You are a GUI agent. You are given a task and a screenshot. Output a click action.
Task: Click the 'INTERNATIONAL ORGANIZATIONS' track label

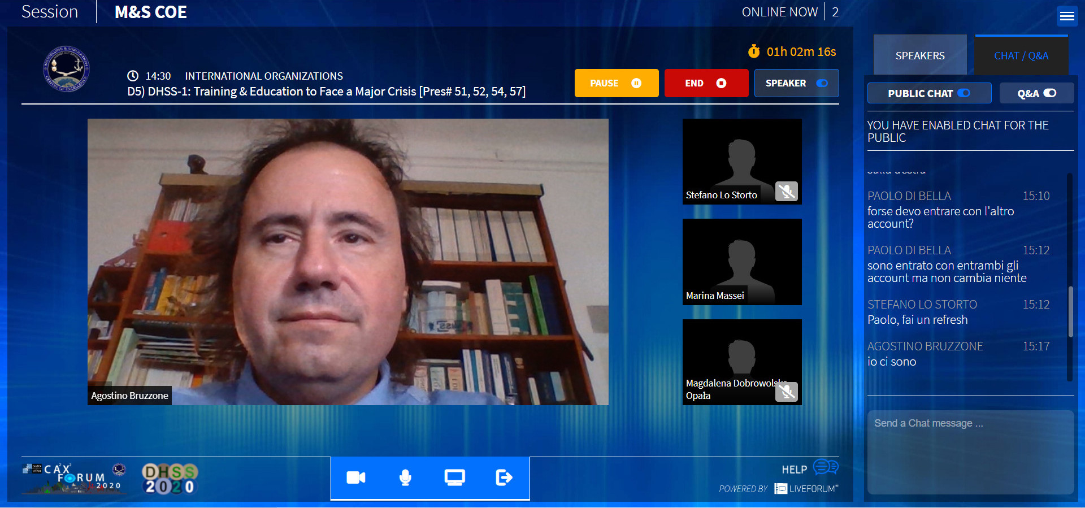(x=264, y=76)
